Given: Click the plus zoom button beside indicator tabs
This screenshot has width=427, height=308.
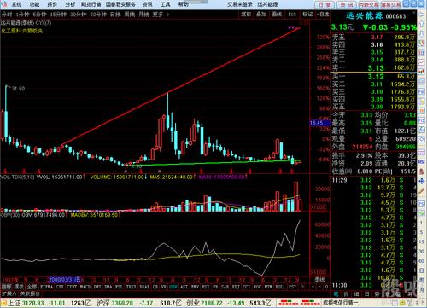Looking at the screenshot, I should click(313, 287).
